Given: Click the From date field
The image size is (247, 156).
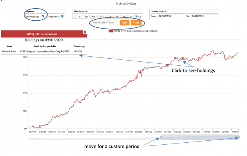Looking at the screenshot, I should pos(170,16).
